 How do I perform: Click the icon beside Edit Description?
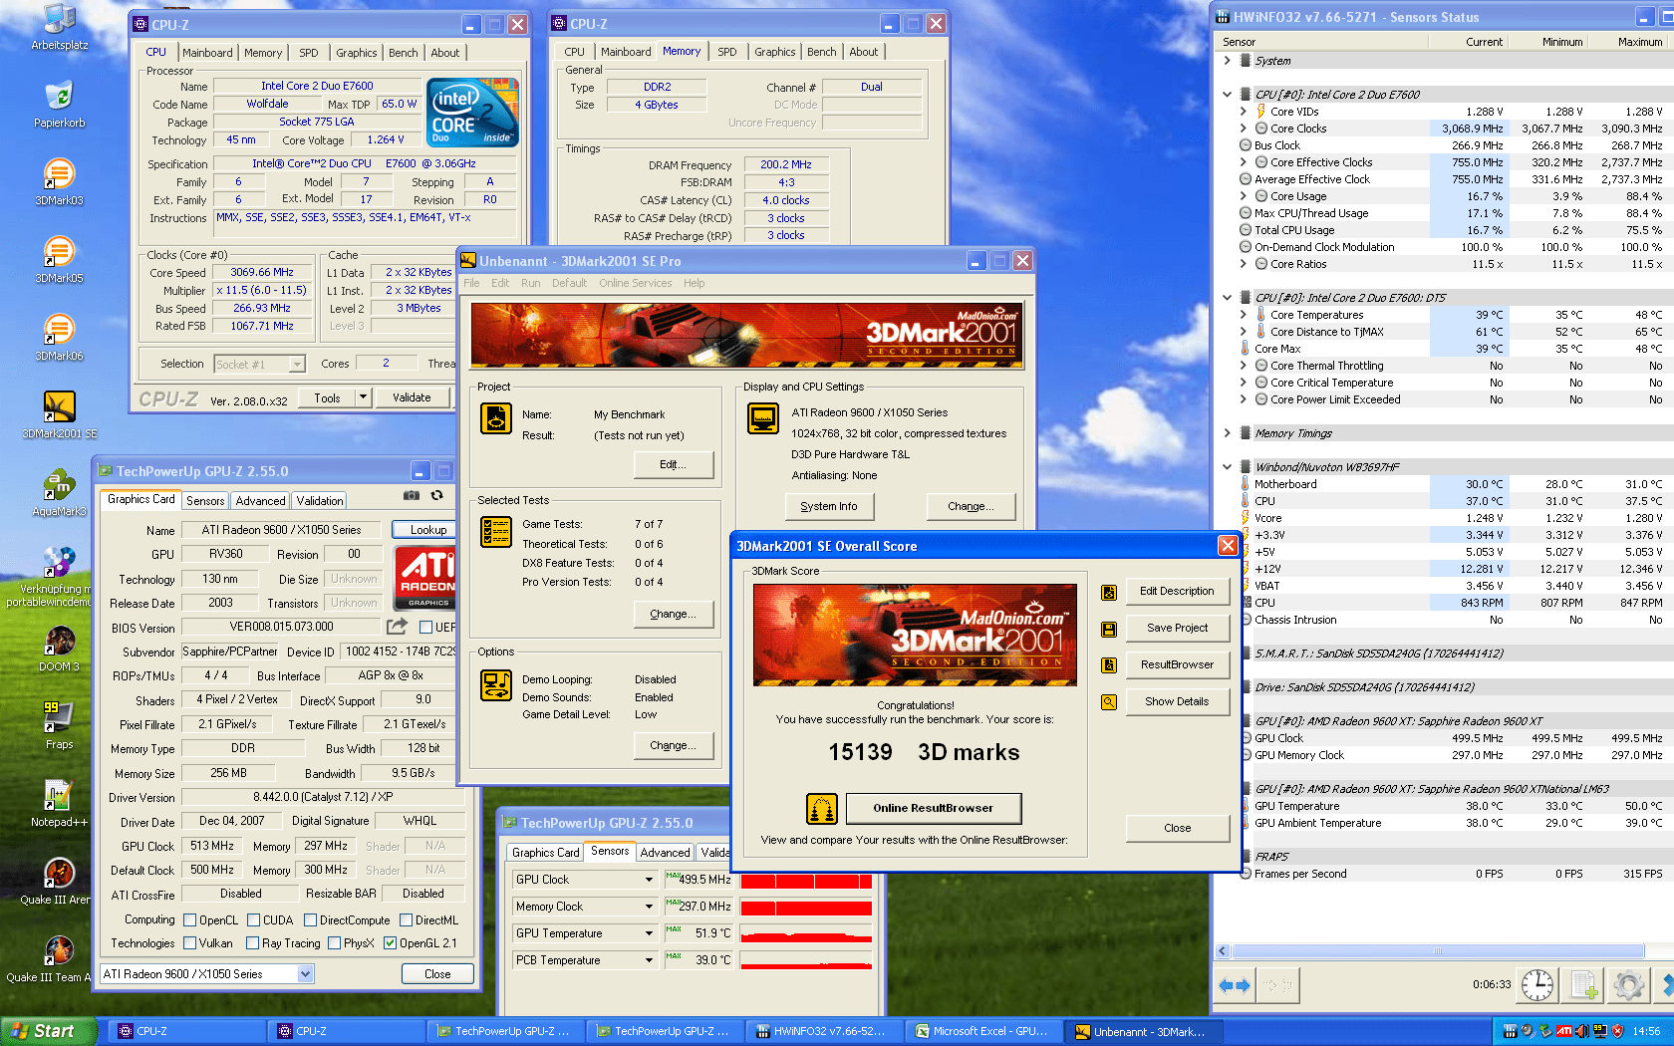click(1109, 593)
